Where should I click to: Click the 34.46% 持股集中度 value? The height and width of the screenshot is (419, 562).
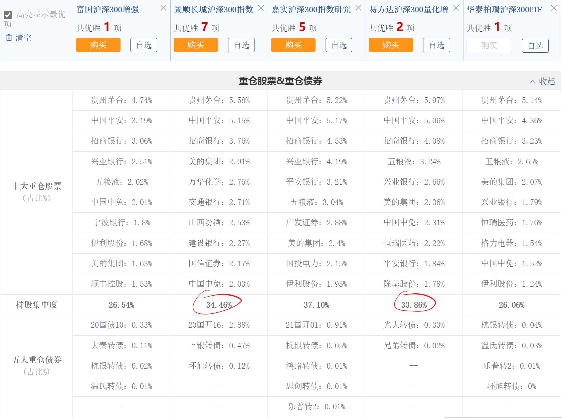click(219, 305)
